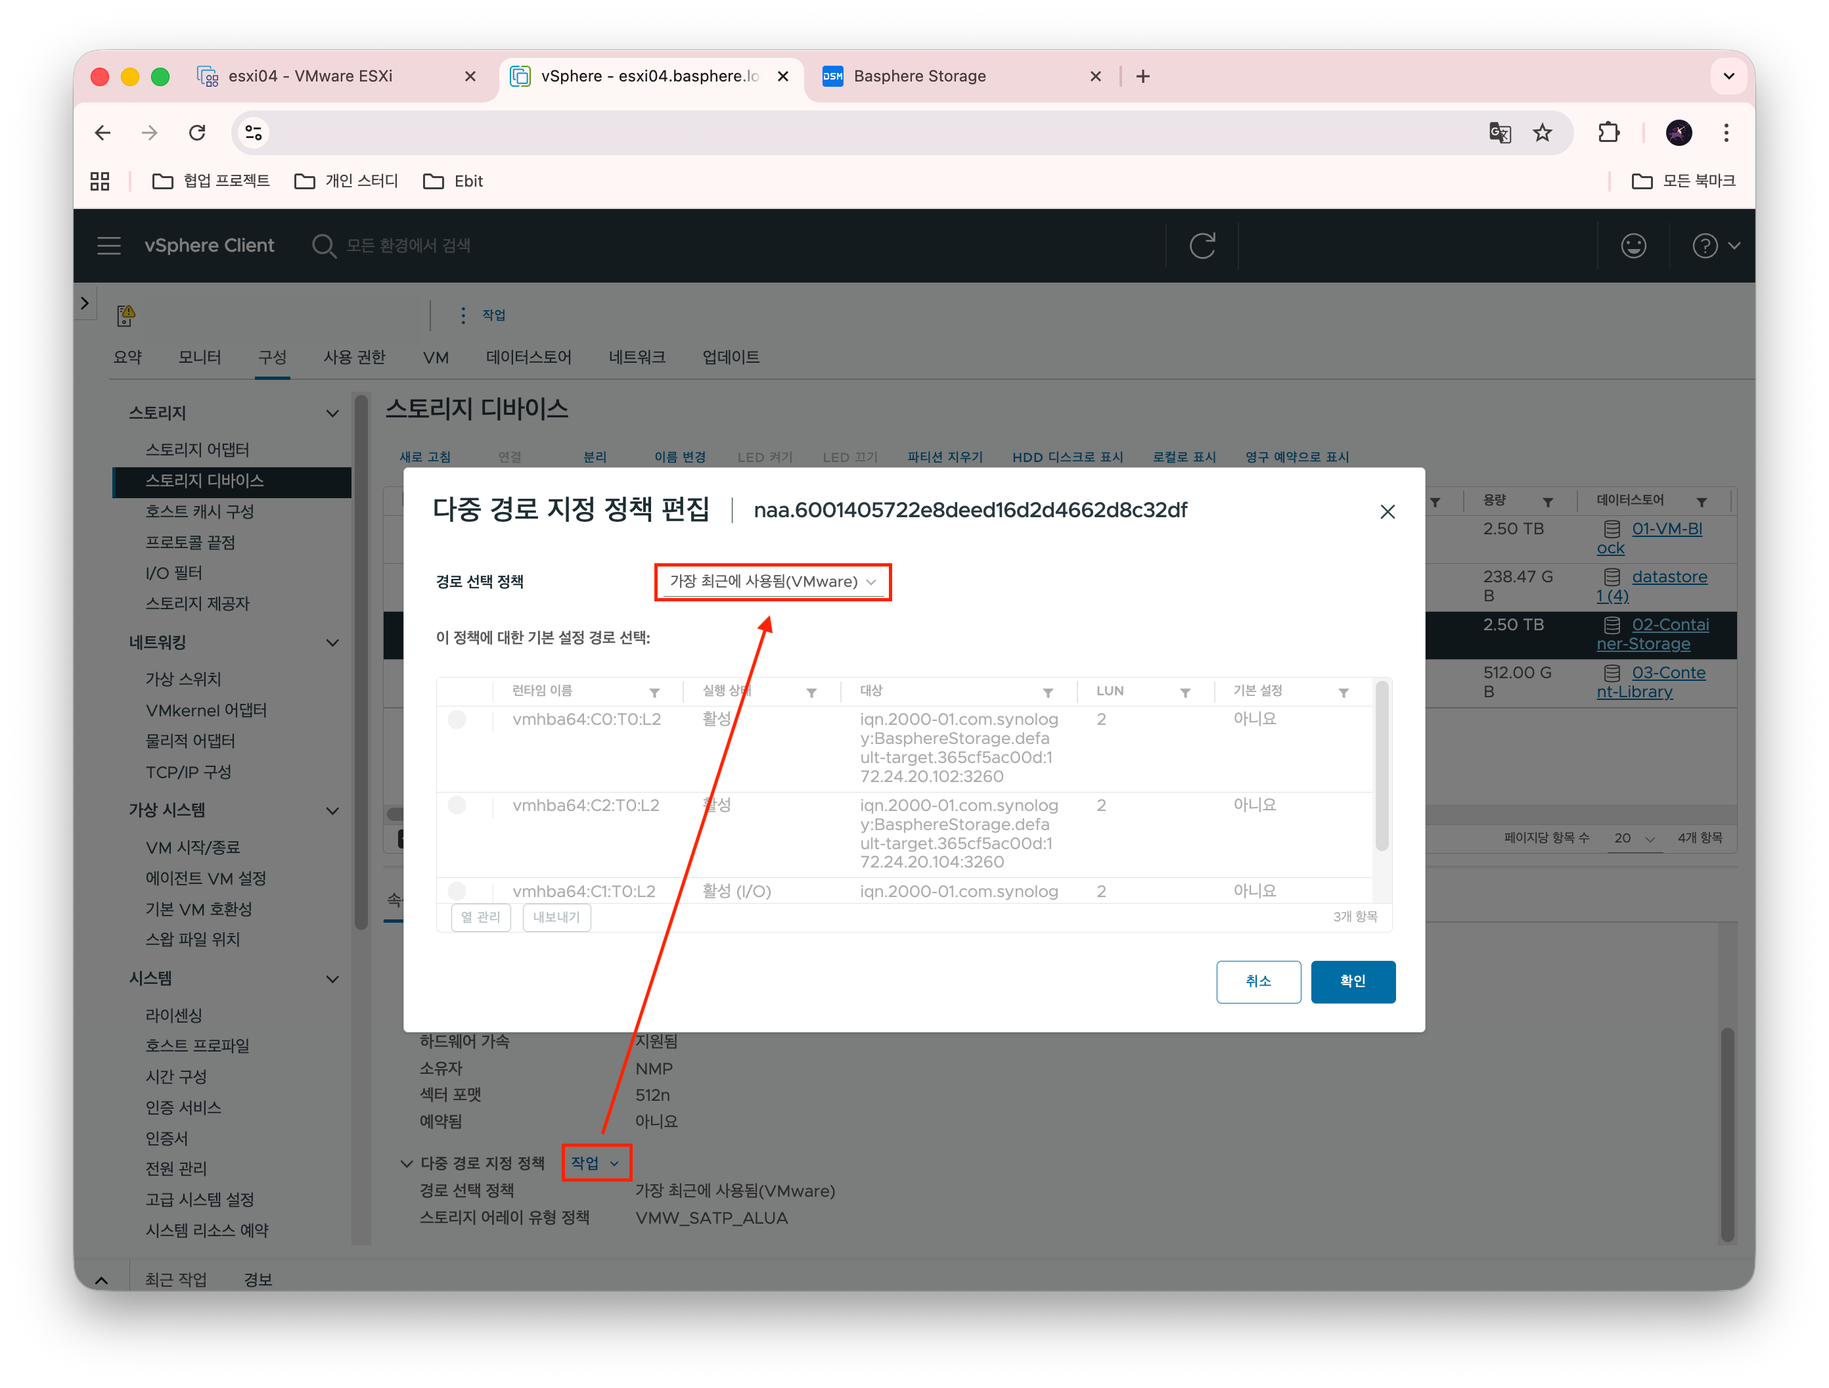Select radio button for vmhba64:C0:T0:L2 path

coord(457,720)
